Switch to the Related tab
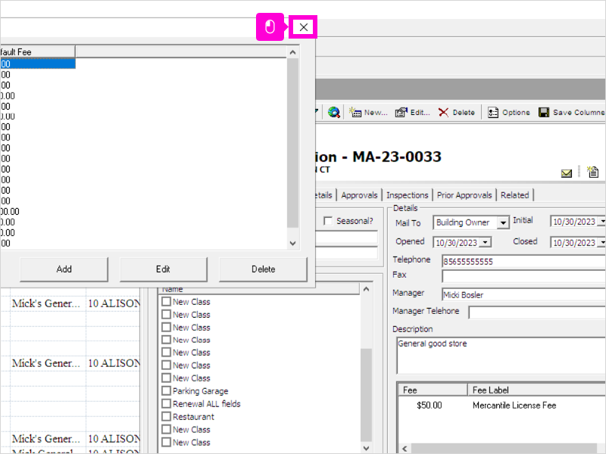Screen dimensions: 606x454 [515, 195]
